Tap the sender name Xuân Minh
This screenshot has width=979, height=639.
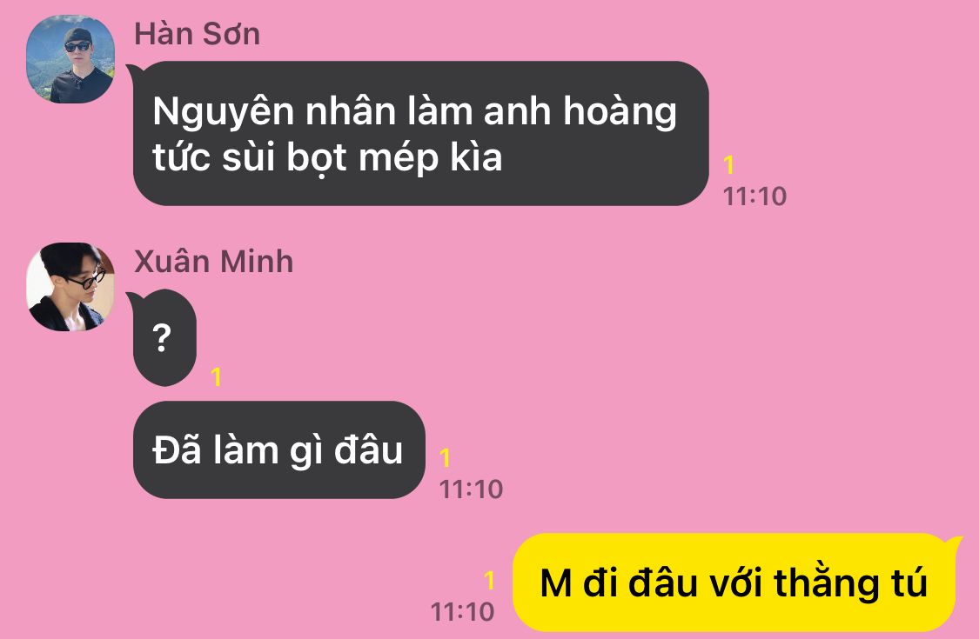tap(213, 261)
